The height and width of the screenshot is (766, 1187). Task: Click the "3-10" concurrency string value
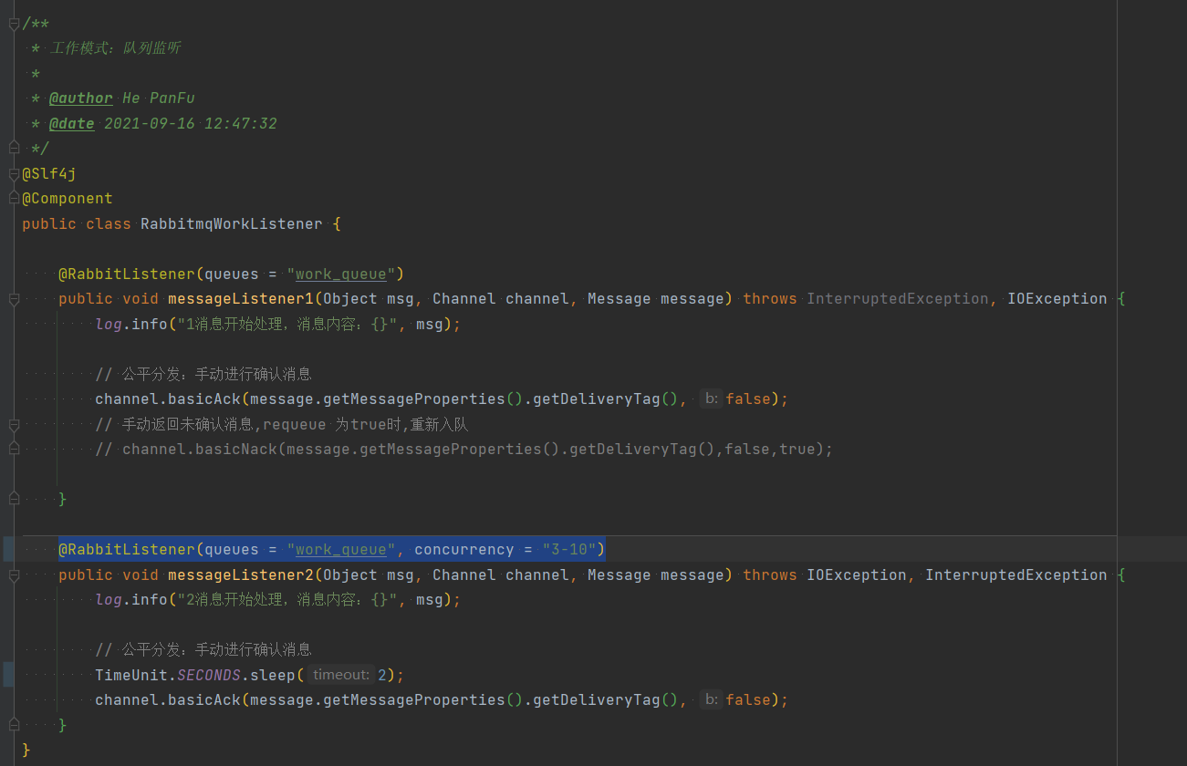click(569, 549)
